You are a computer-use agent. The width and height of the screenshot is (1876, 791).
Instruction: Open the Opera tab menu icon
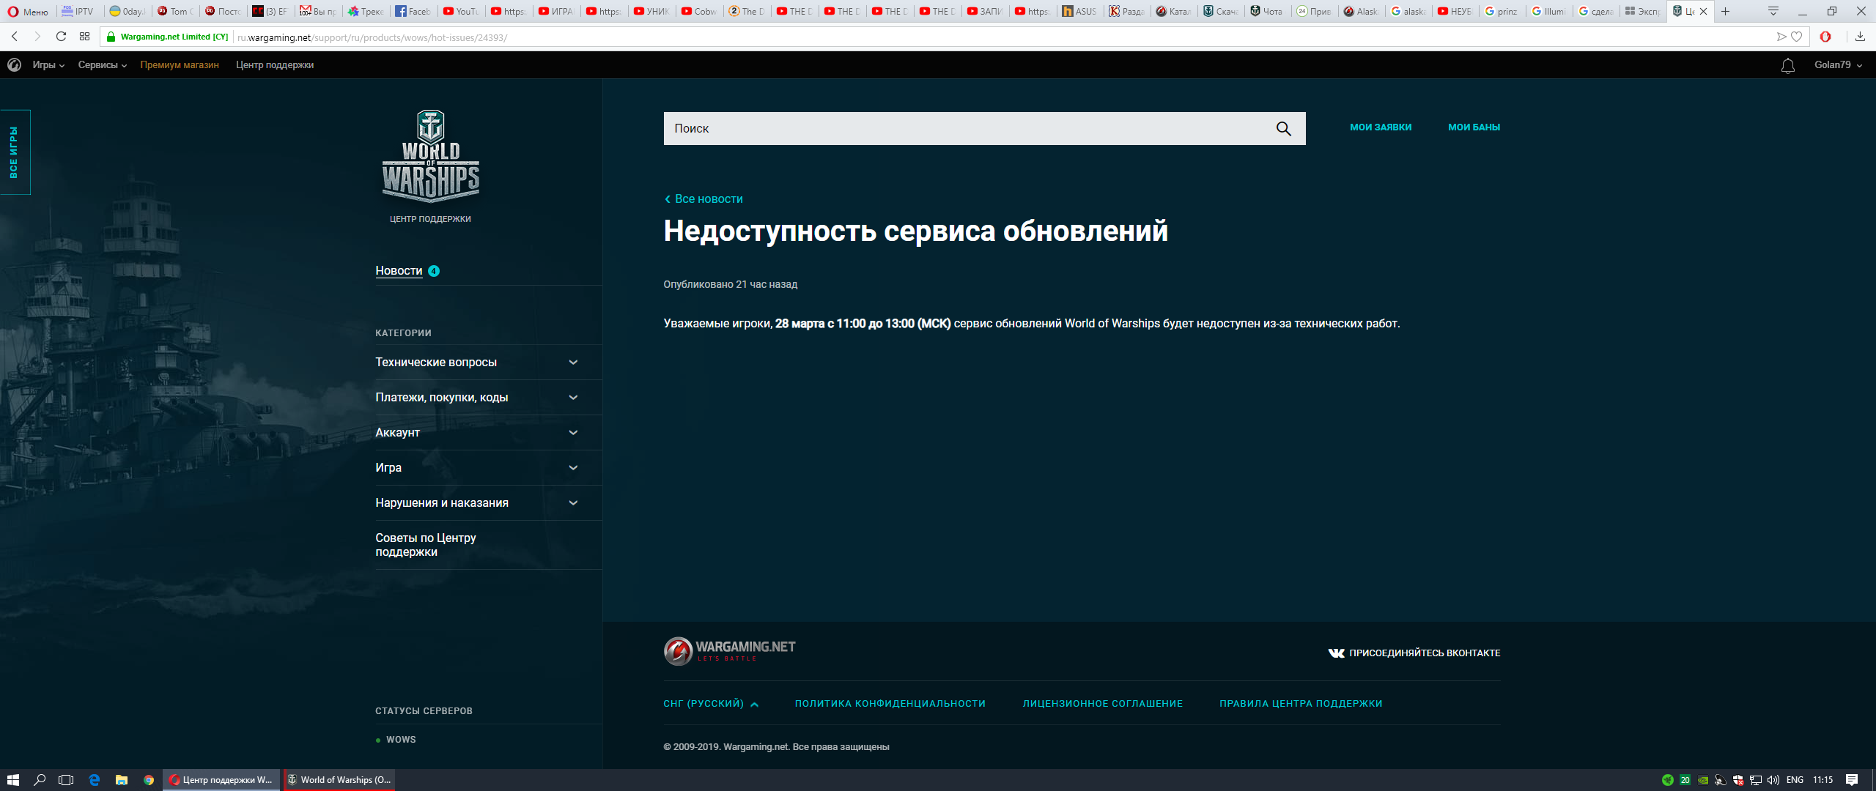[x=1773, y=11]
